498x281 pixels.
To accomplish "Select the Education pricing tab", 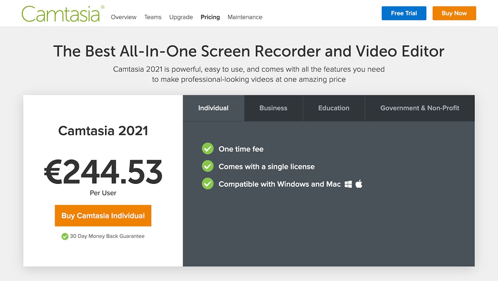I will [334, 108].
